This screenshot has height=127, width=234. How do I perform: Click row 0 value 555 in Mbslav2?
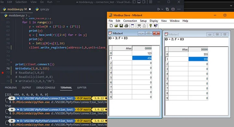point(198,54)
